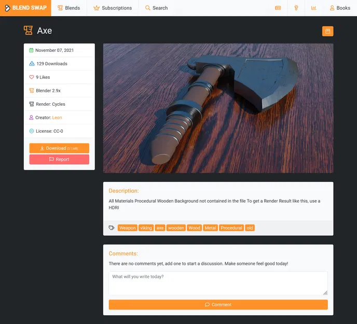Click the 'Blender 2.9x' text
The height and width of the screenshot is (324, 357).
click(x=48, y=91)
